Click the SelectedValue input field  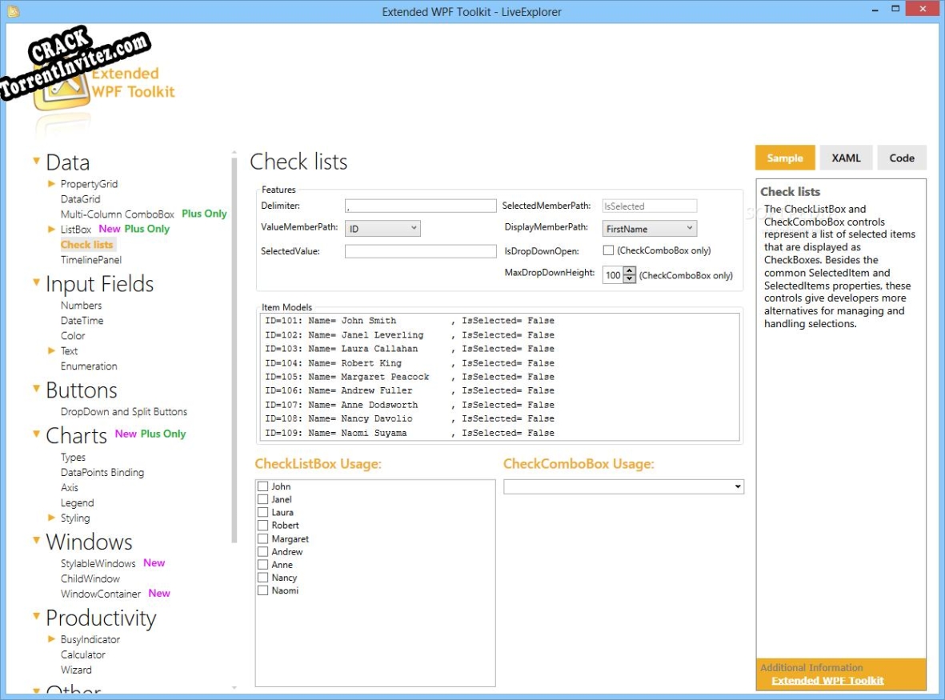(x=420, y=250)
